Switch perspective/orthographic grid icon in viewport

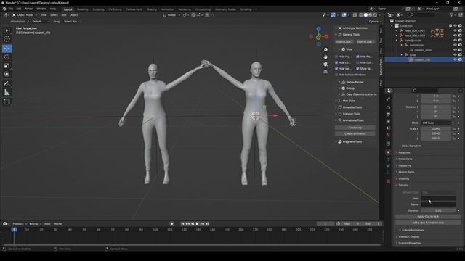[325, 72]
